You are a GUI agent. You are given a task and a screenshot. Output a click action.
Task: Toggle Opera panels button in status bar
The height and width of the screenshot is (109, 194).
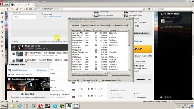(x=2, y=101)
